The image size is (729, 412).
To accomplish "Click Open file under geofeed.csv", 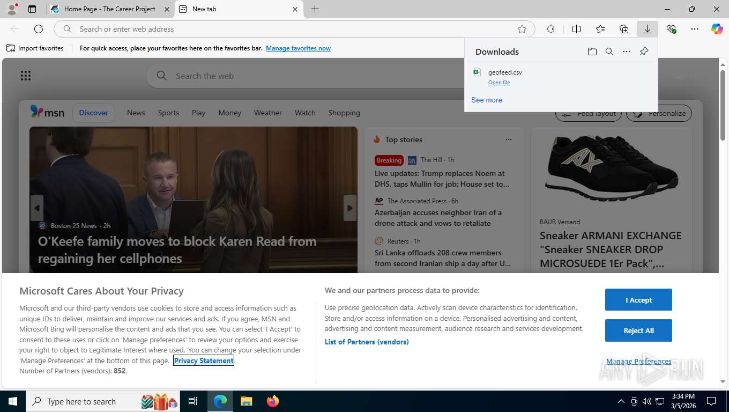I will (499, 83).
